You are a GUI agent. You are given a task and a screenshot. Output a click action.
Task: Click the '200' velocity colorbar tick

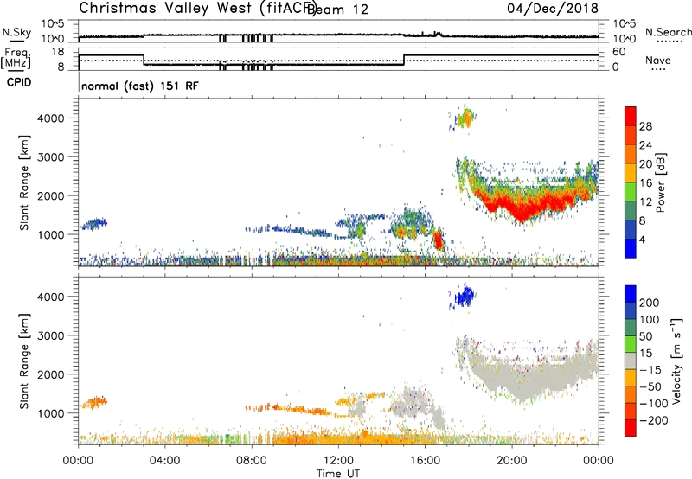pyautogui.click(x=650, y=303)
